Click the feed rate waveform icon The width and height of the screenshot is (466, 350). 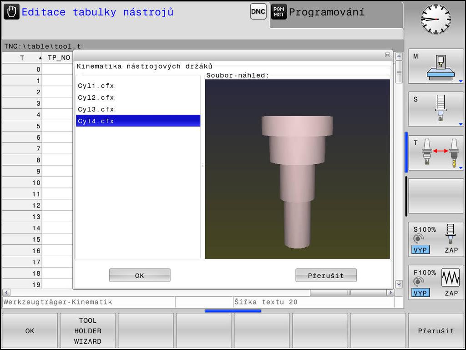click(x=451, y=278)
